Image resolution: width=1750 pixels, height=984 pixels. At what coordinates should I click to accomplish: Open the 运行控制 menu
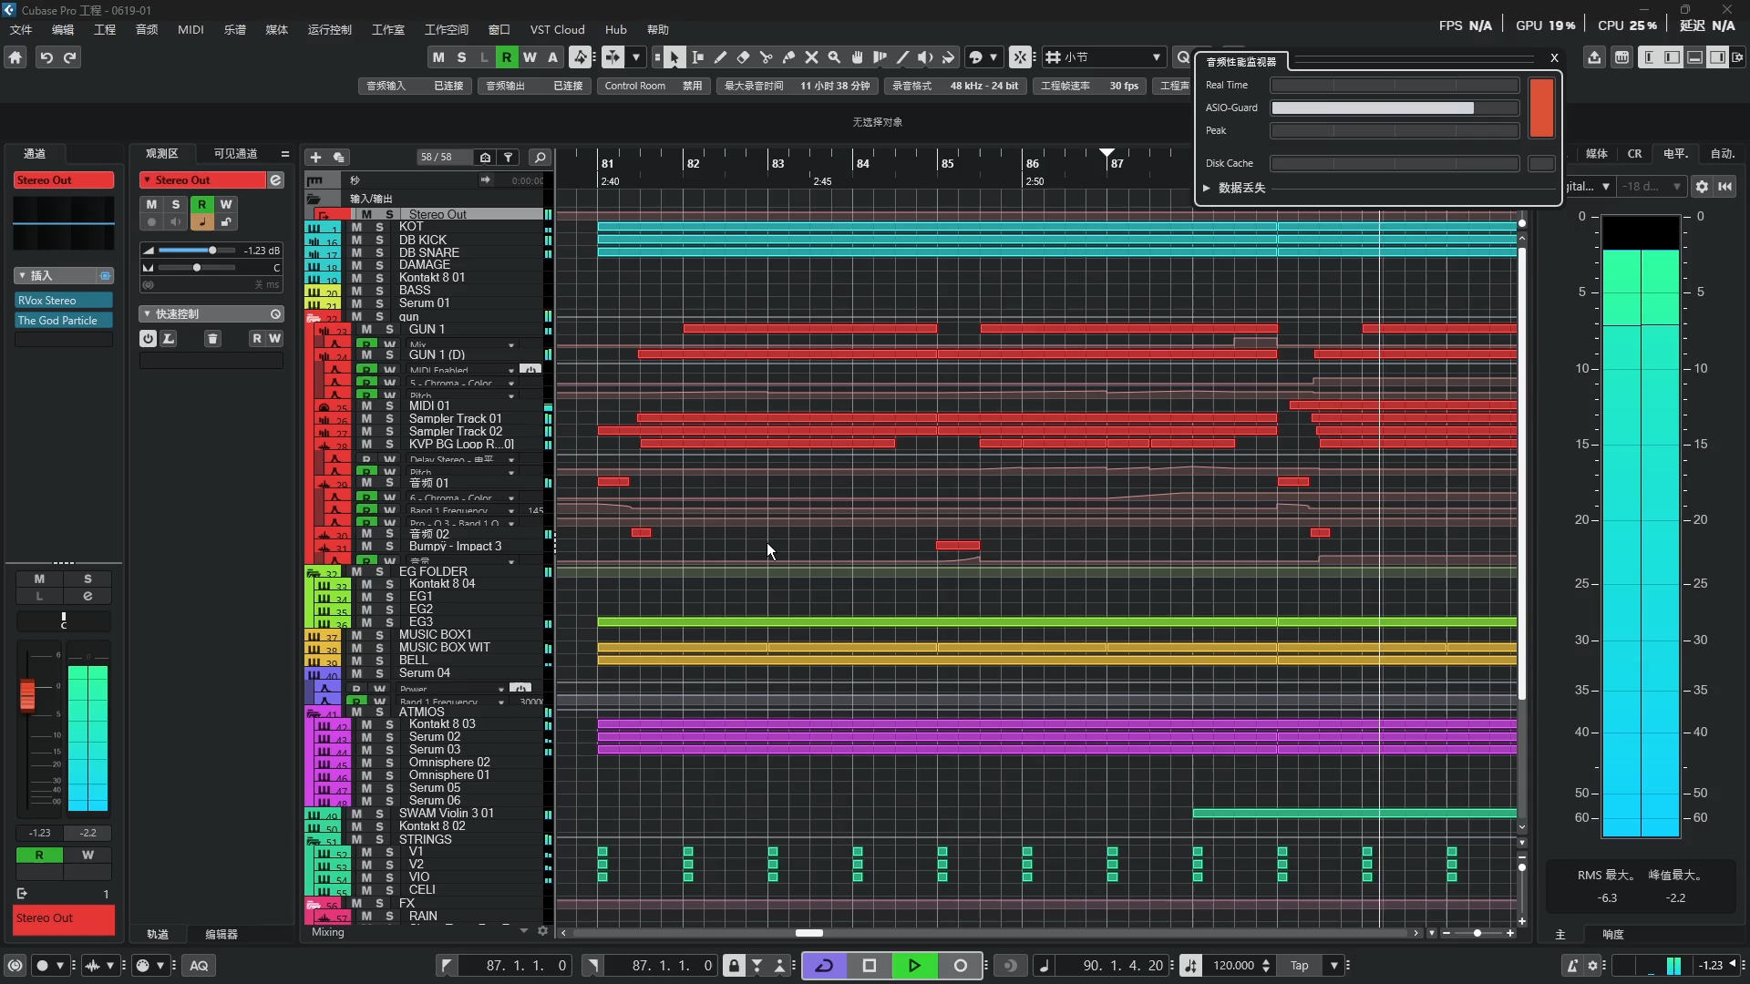329,29
